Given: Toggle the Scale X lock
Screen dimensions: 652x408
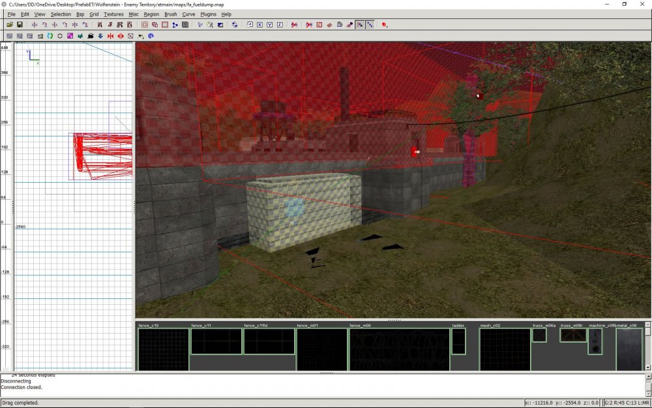Looking at the screenshot, I should click(259, 25).
